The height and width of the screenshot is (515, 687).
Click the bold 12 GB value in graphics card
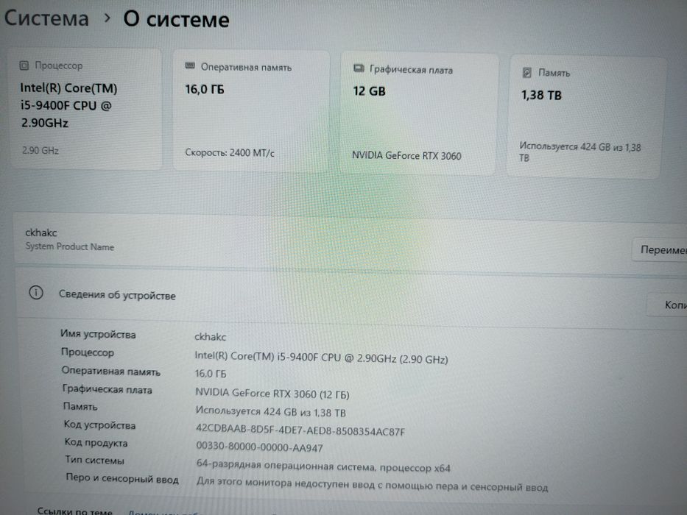point(370,91)
